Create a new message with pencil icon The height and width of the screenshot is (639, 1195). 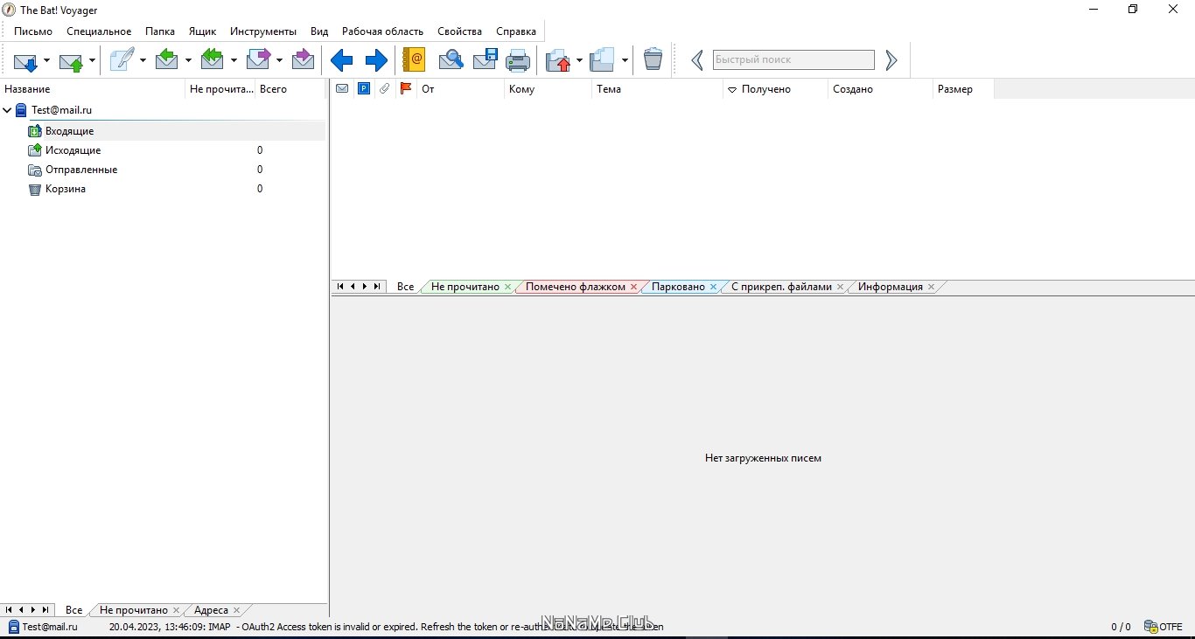(x=122, y=59)
